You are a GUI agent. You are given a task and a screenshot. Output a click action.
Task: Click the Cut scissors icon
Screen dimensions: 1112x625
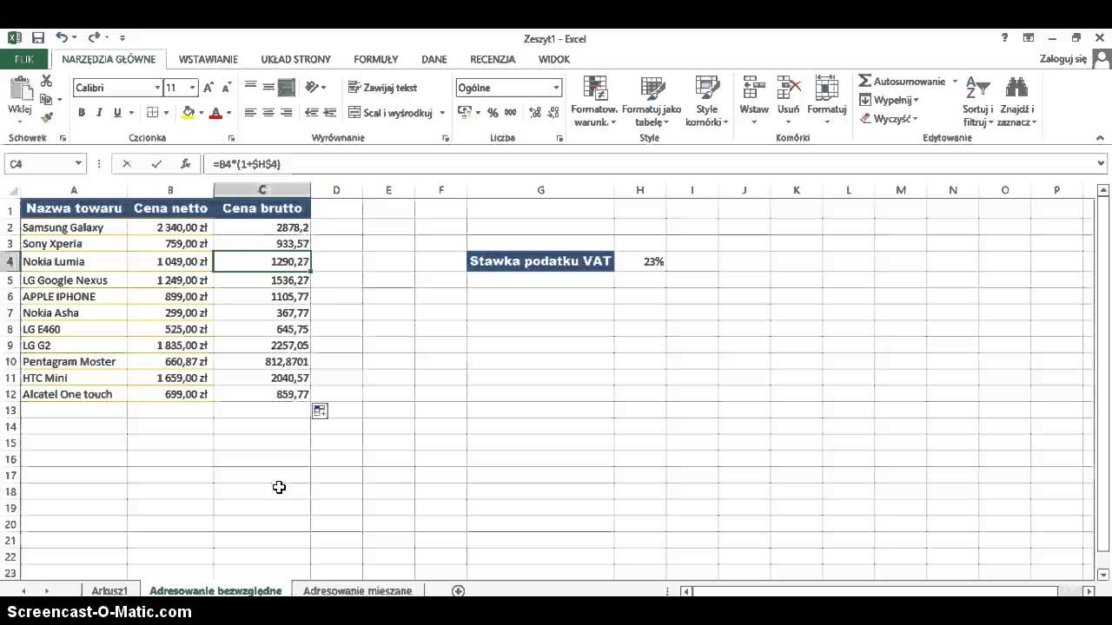[x=46, y=81]
